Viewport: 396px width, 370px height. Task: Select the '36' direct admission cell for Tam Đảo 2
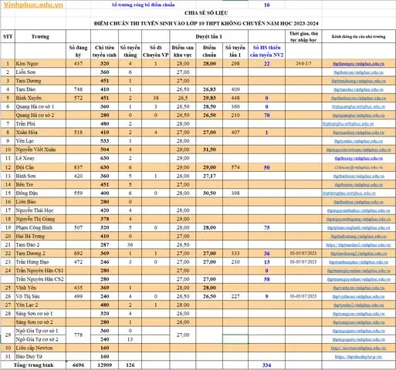pos(130,245)
